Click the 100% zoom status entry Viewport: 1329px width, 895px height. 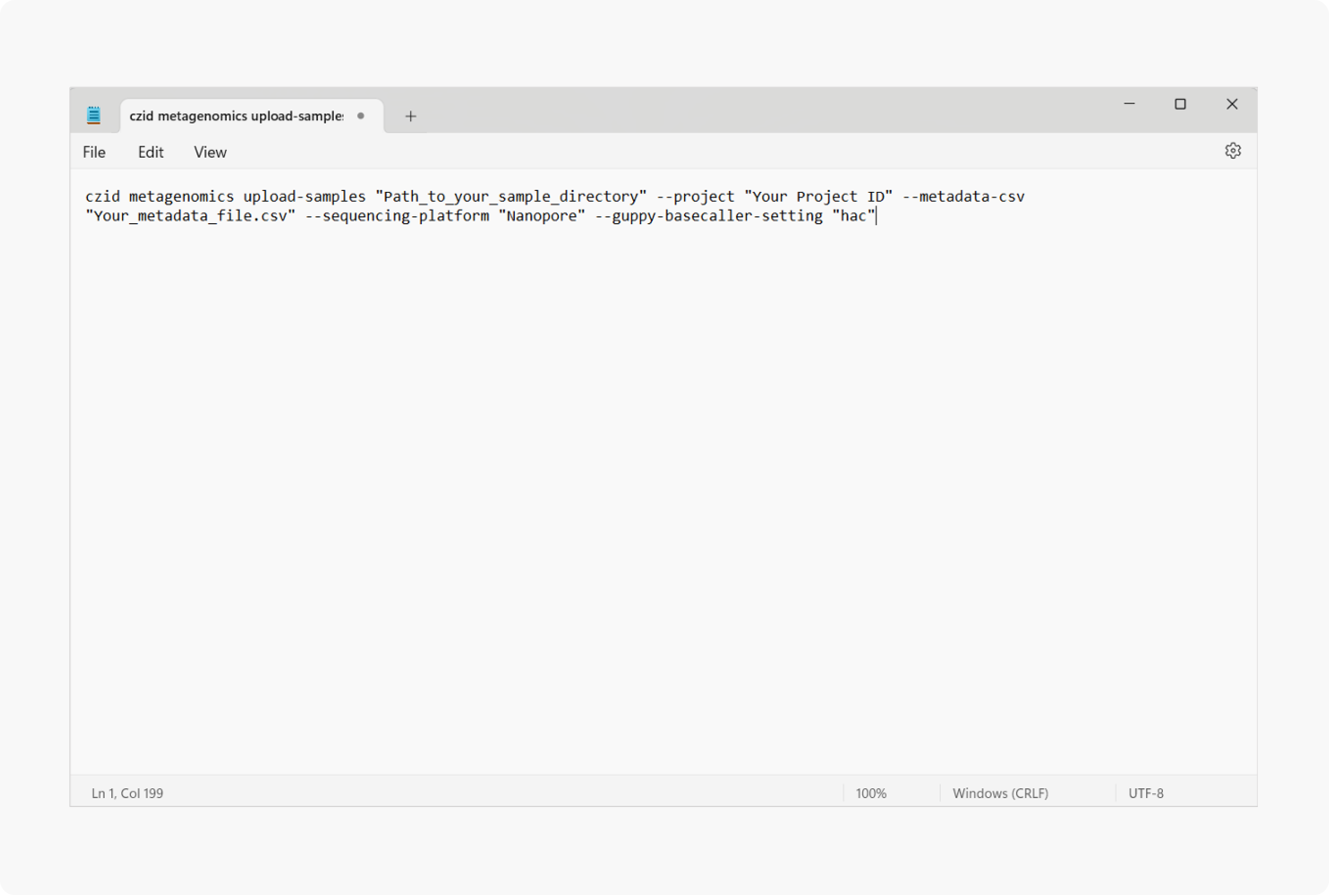tap(871, 793)
